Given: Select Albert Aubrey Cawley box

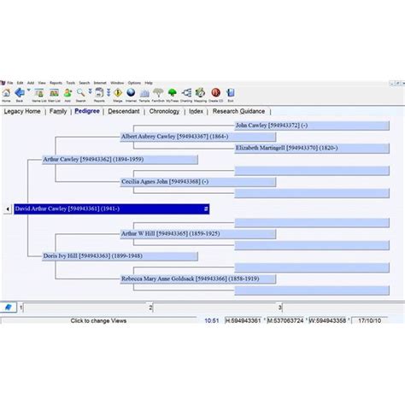Looking at the screenshot, I should [x=198, y=137].
